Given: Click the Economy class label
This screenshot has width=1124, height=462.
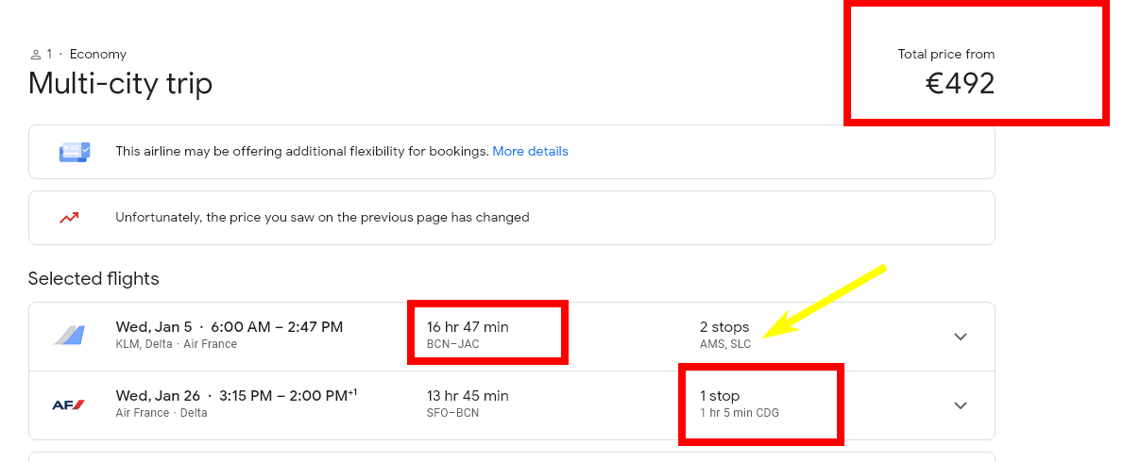Looking at the screenshot, I should [98, 55].
